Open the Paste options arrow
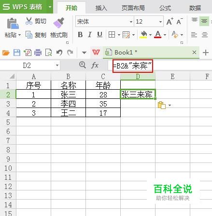 coord(19,35)
